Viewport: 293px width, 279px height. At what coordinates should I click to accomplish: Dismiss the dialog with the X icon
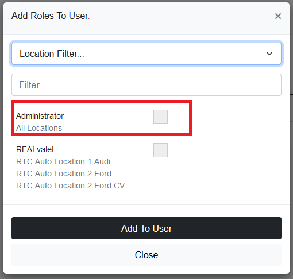coord(278,16)
